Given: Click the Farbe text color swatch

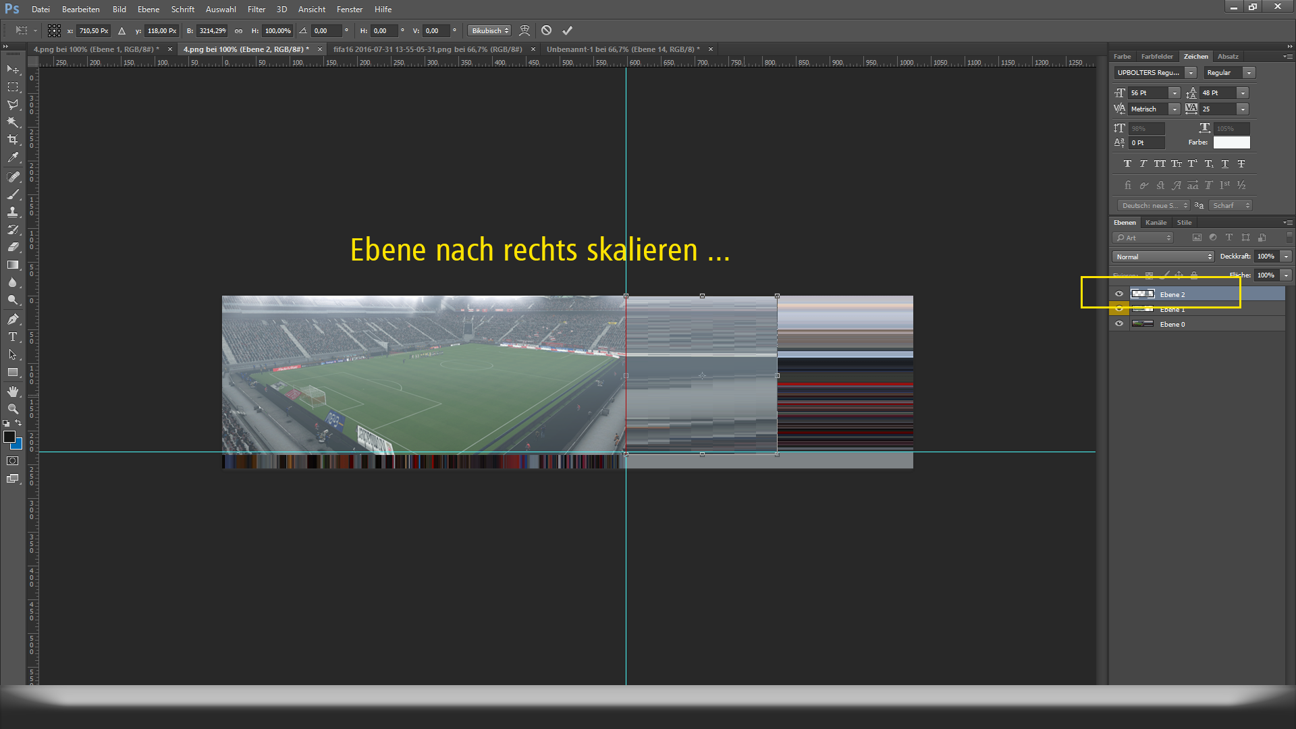Looking at the screenshot, I should coord(1232,142).
